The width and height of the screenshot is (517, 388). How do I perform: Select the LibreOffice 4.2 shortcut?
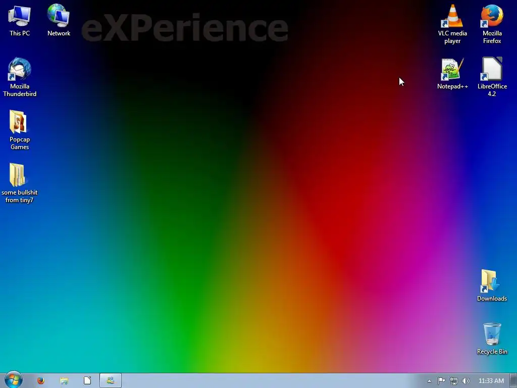pyautogui.click(x=492, y=77)
